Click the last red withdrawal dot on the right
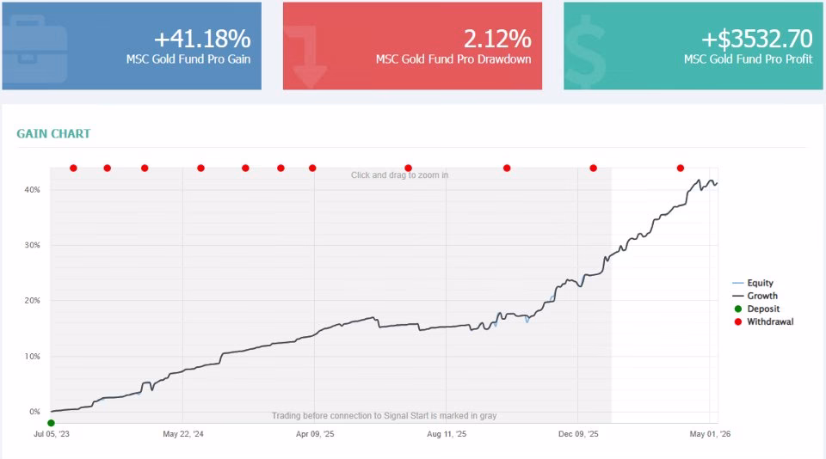 tap(681, 168)
